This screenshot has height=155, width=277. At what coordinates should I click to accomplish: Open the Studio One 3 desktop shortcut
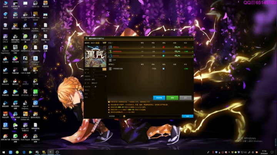point(35,38)
